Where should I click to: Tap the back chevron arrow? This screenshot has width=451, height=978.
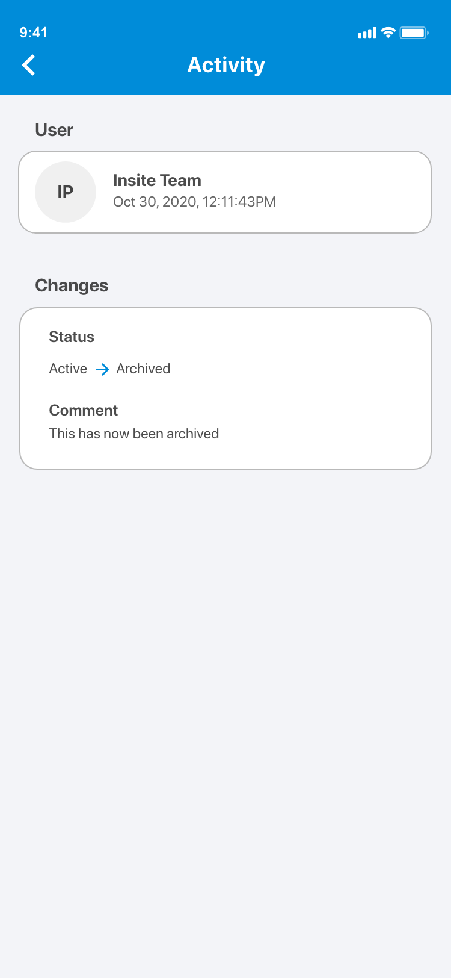coord(29,65)
